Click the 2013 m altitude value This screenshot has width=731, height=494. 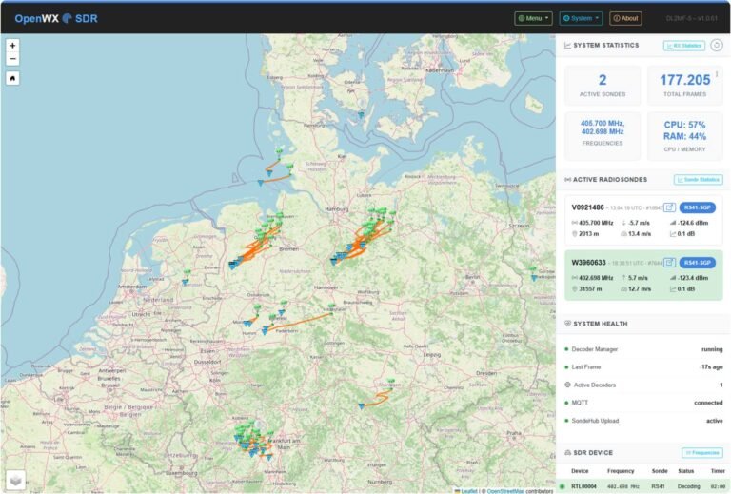[589, 234]
